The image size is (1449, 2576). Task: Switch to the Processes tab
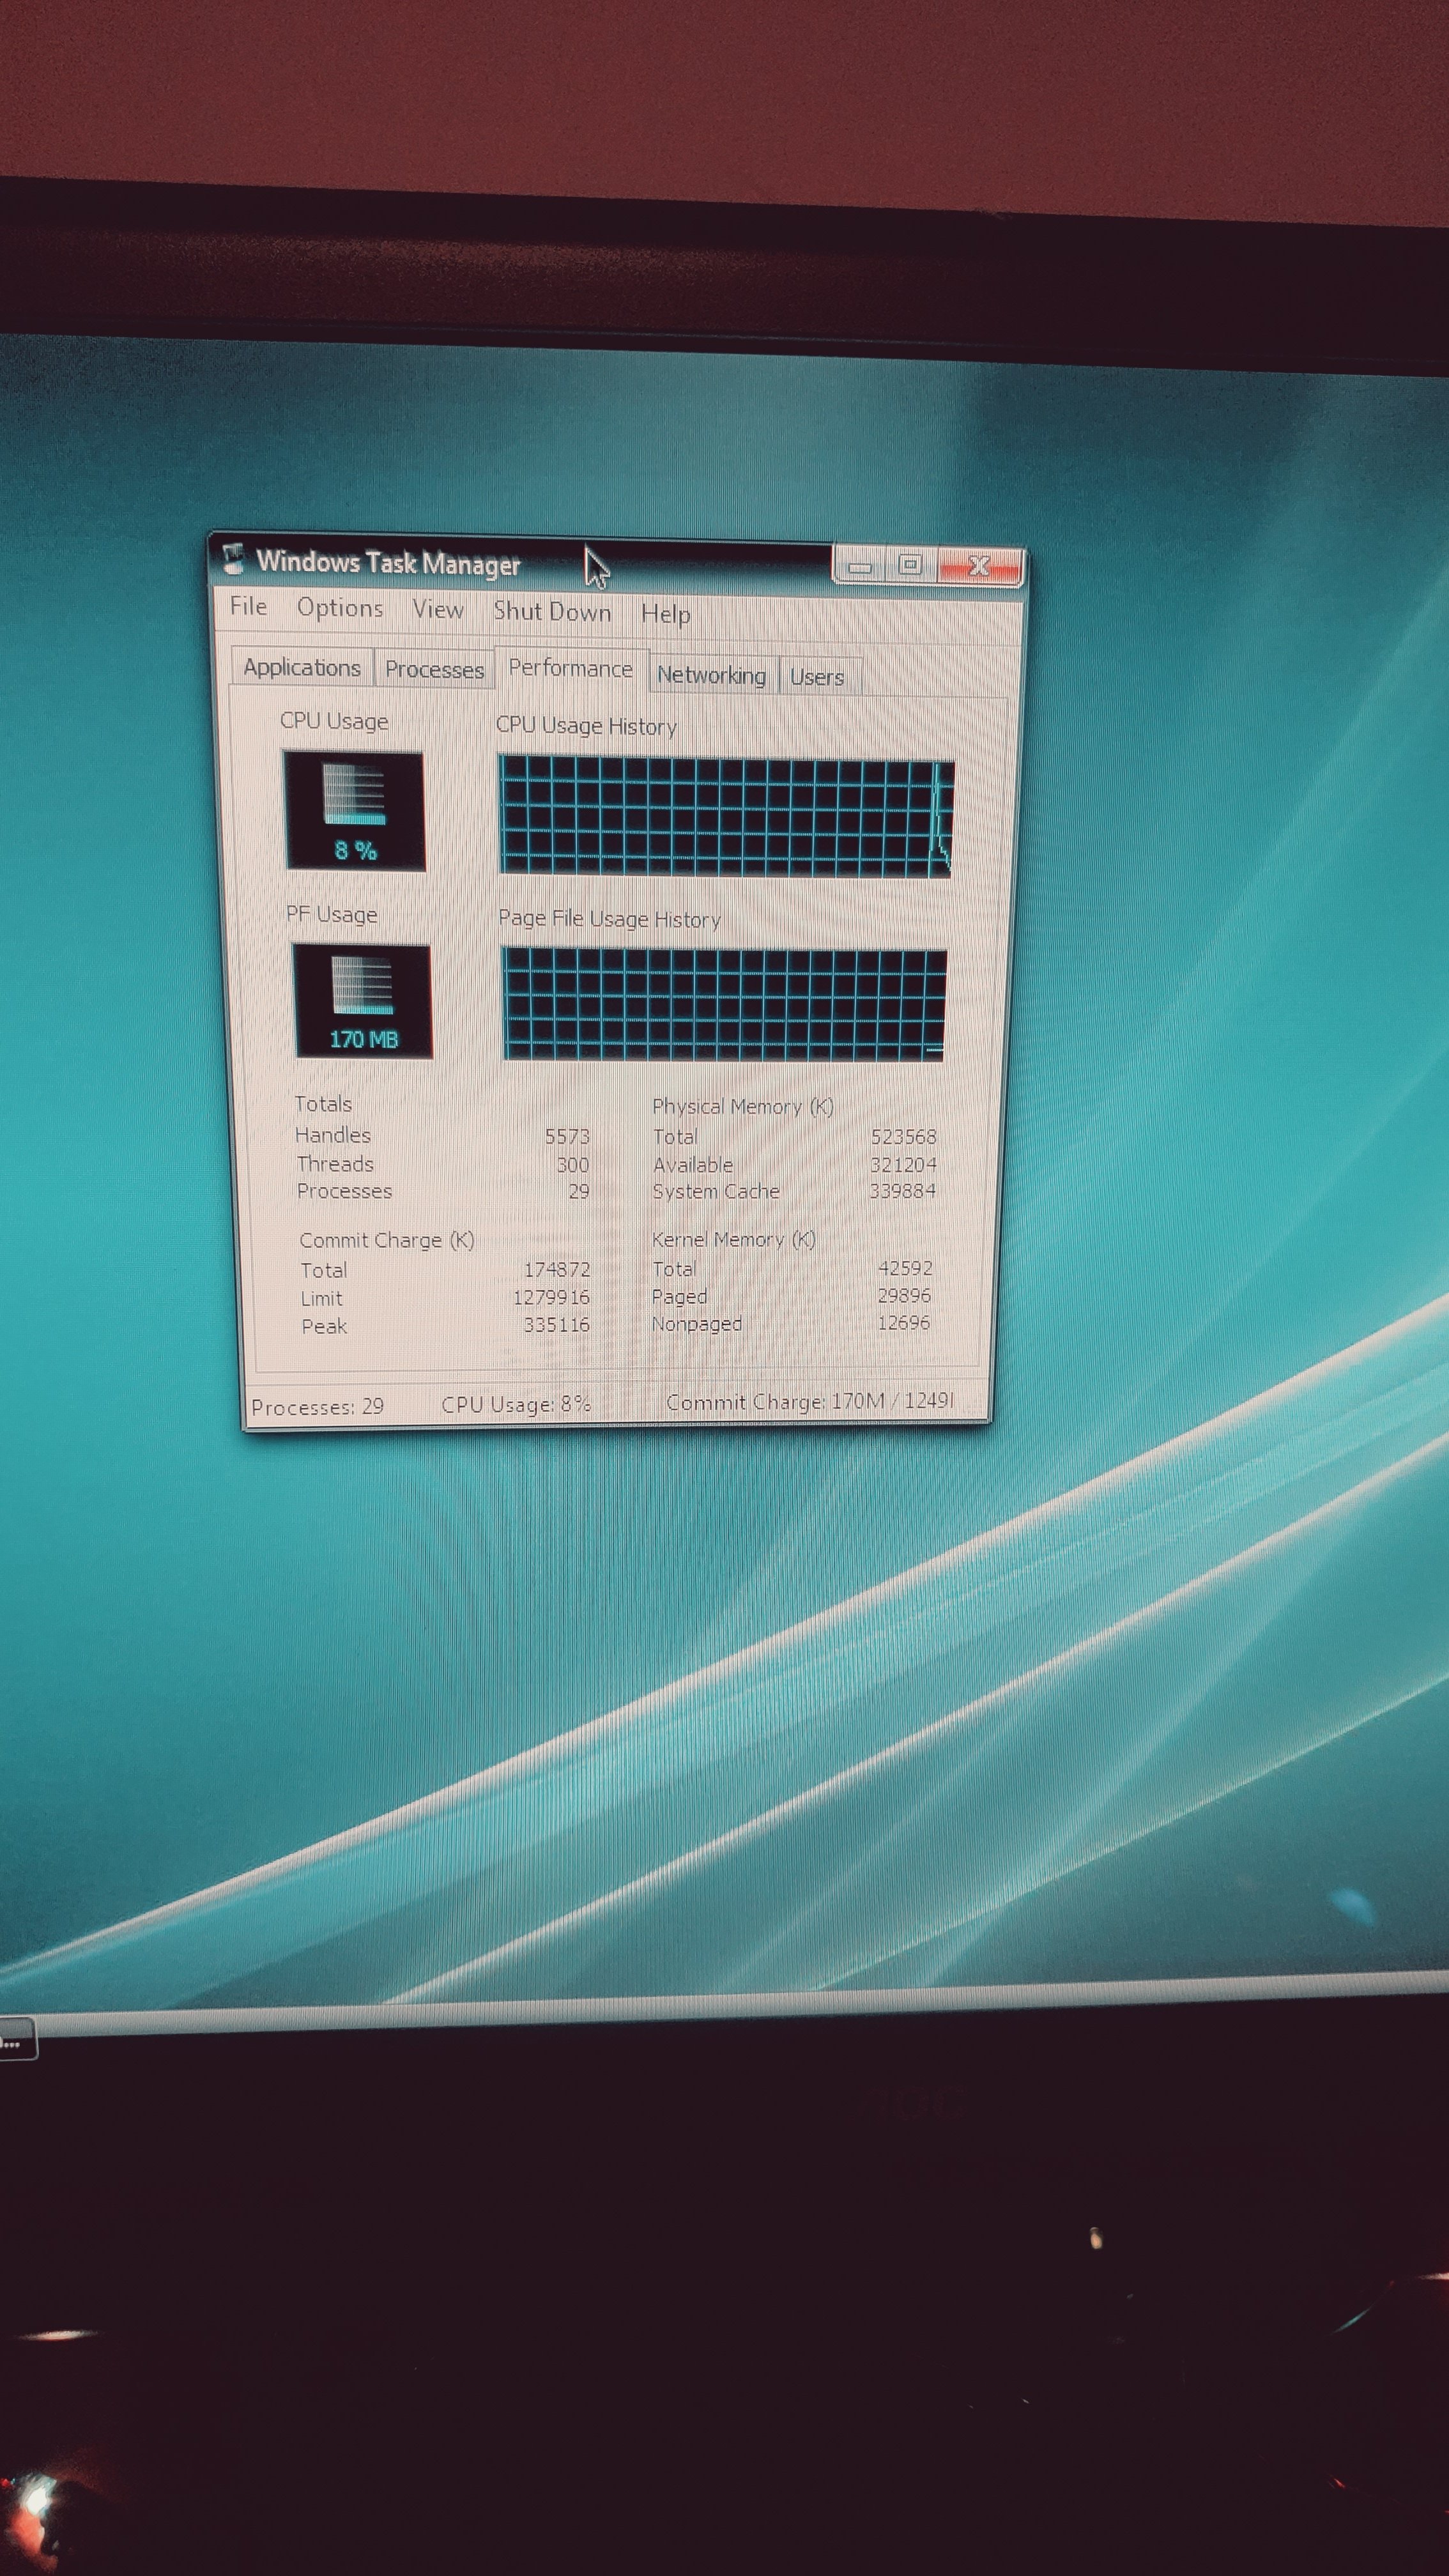click(x=434, y=670)
